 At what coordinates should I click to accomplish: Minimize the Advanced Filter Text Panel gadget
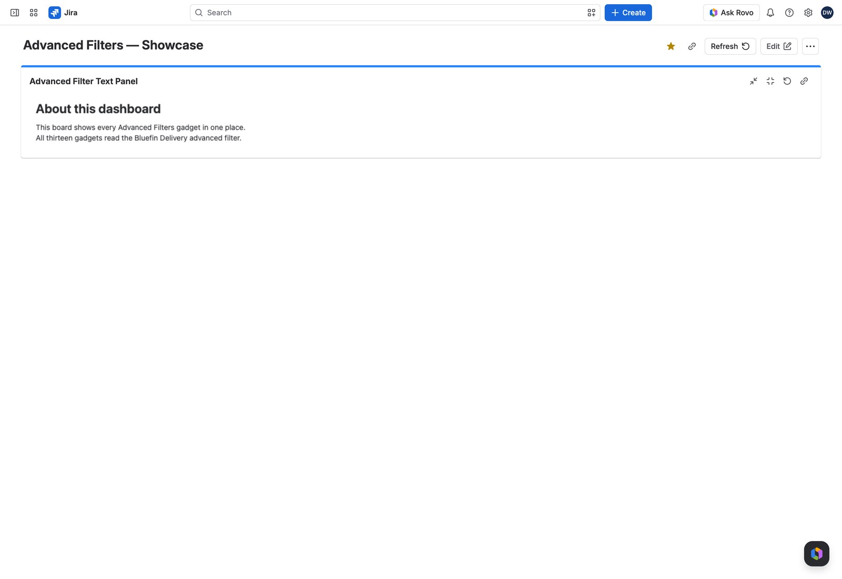[x=754, y=81]
